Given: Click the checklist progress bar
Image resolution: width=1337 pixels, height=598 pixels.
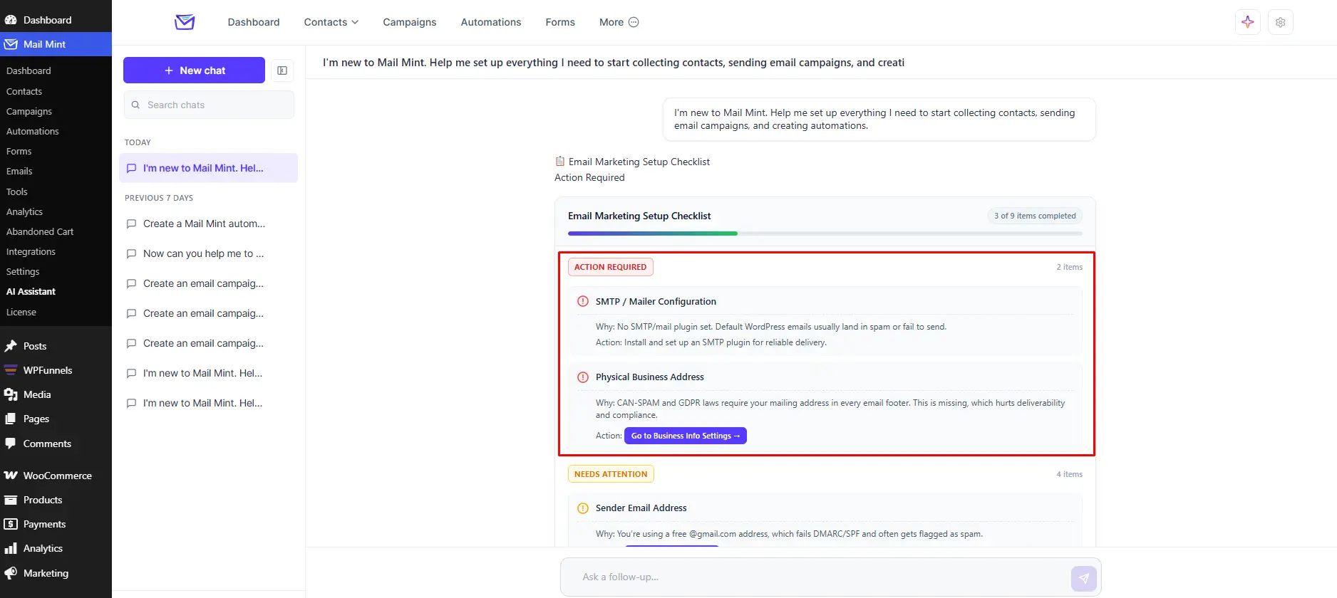Looking at the screenshot, I should tap(825, 234).
